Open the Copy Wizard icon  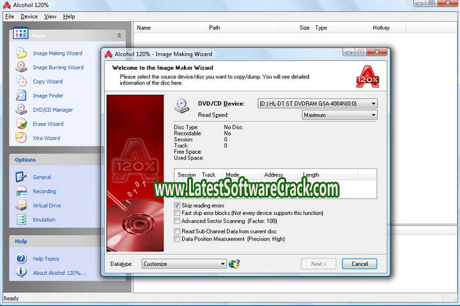click(x=21, y=82)
